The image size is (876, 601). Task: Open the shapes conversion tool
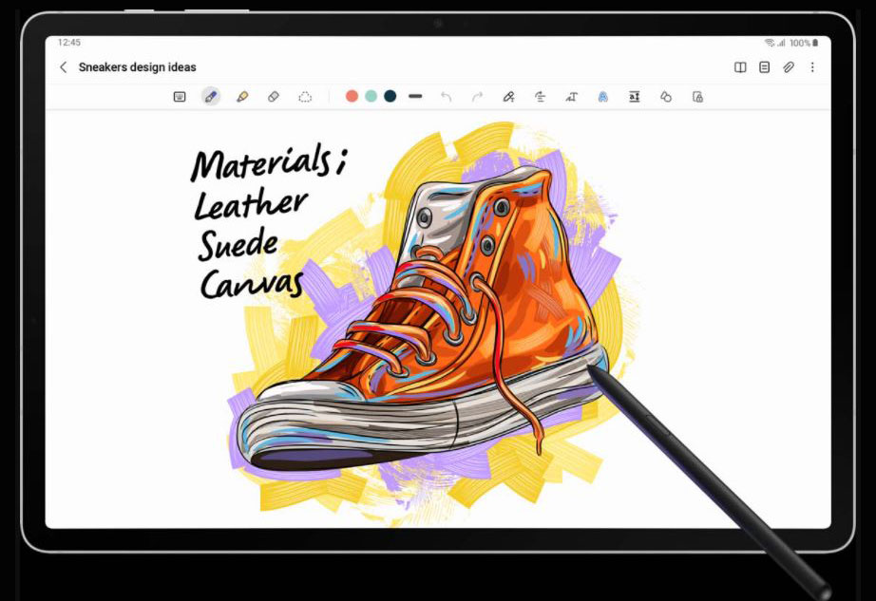click(x=665, y=96)
